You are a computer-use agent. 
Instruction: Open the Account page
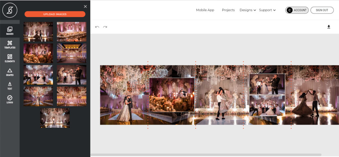297,10
